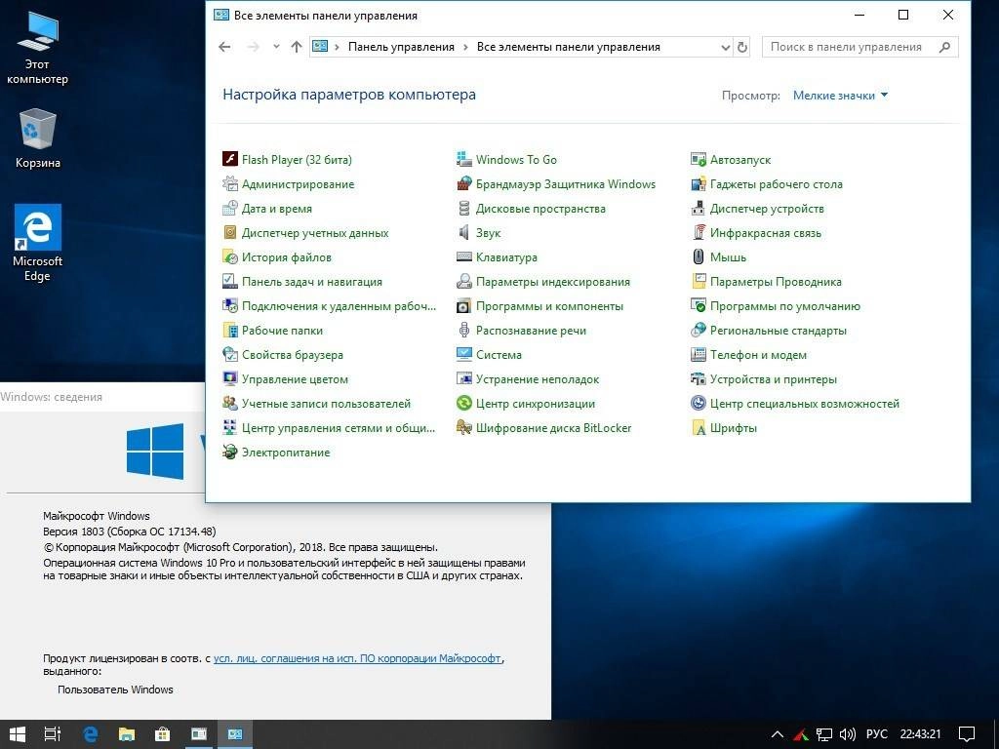Click the Распознавание речи microphone icon
Viewport: 999px width, 749px height.
coord(464,331)
